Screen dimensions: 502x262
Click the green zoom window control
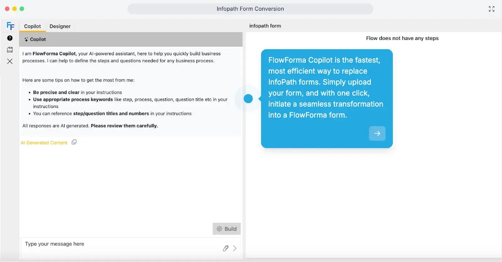(21, 9)
